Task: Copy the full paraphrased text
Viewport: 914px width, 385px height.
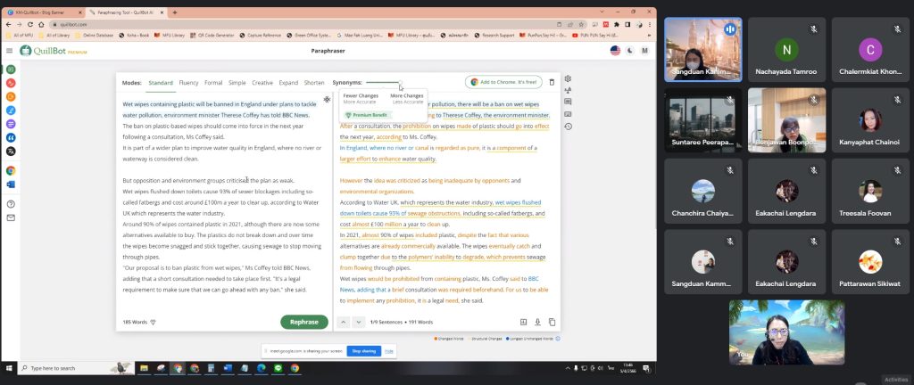Action: (x=553, y=322)
